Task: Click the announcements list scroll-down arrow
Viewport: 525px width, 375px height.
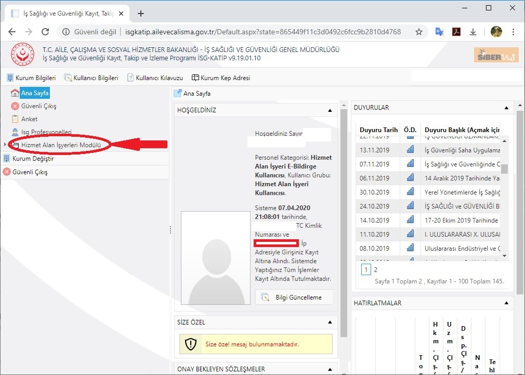Action: (x=505, y=256)
